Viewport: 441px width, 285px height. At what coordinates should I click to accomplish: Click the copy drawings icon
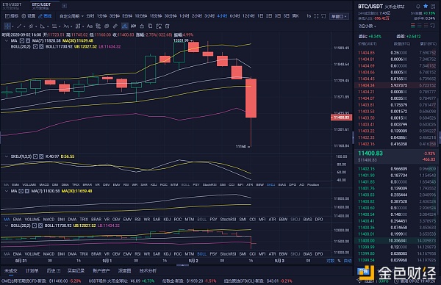coord(150,26)
